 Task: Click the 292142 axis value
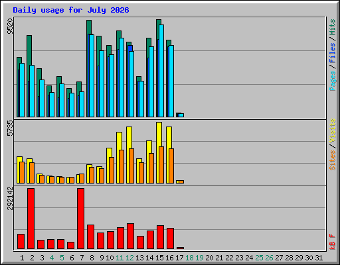point(10,198)
